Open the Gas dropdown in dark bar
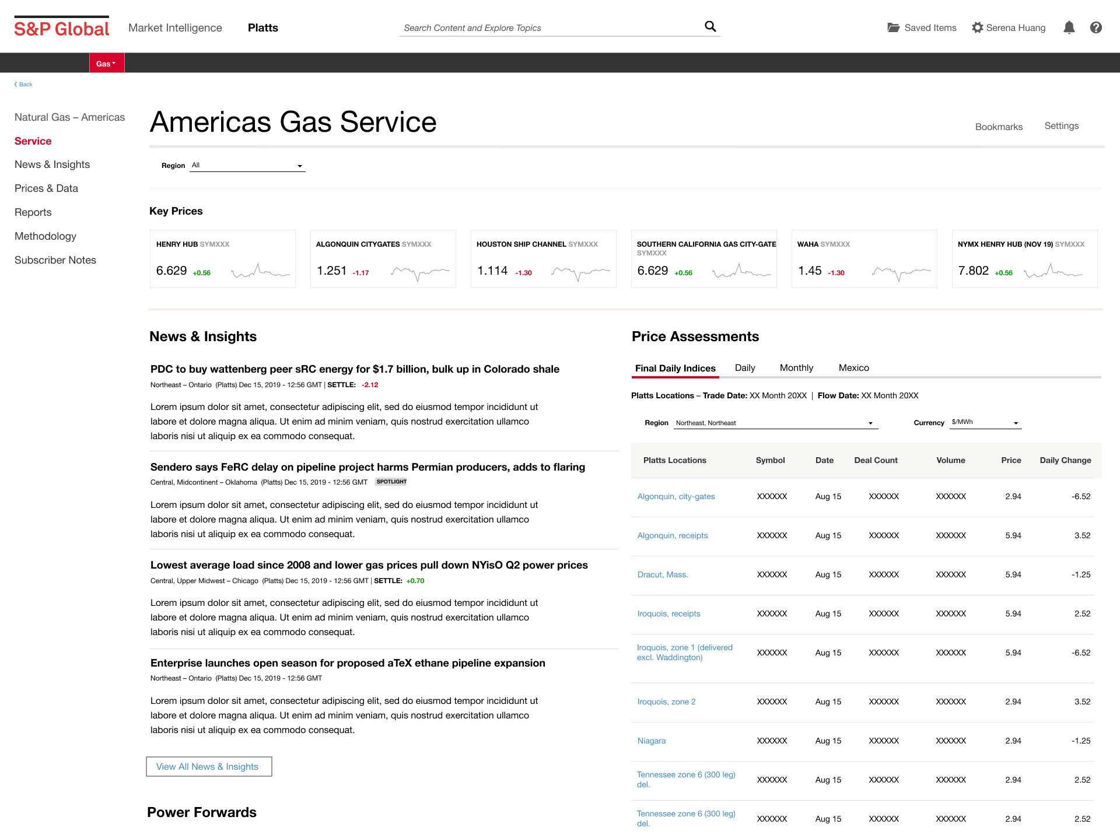This screenshot has height=838, width=1120. click(106, 63)
